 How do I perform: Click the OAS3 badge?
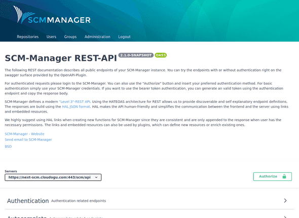[161, 55]
